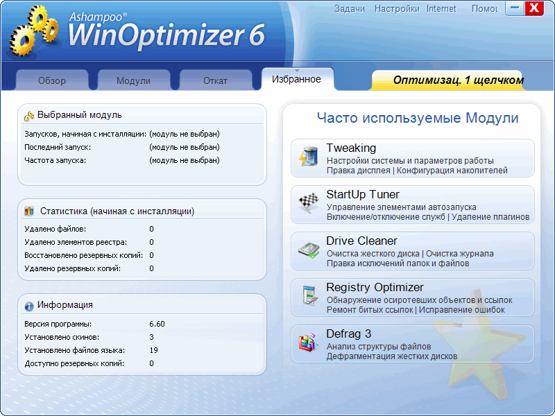Open the Настройки menu
555x416 pixels.
pyautogui.click(x=397, y=9)
